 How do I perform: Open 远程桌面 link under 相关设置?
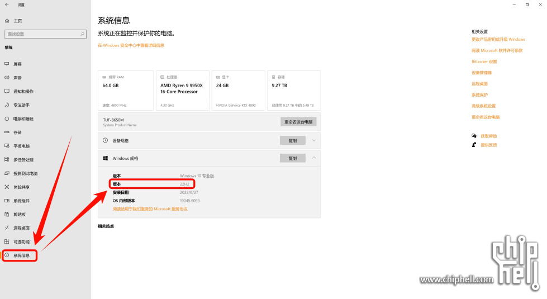pyautogui.click(x=479, y=84)
